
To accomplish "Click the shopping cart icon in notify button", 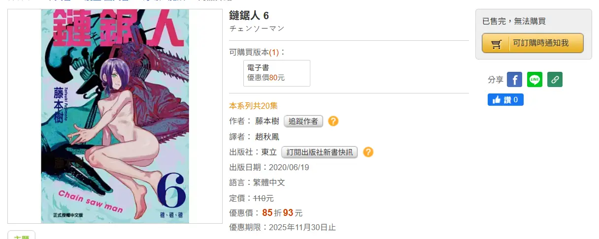I will coord(497,44).
